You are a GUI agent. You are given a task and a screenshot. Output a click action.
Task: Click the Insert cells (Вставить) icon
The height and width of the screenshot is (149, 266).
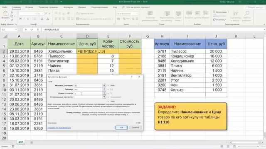(x=189, y=13)
